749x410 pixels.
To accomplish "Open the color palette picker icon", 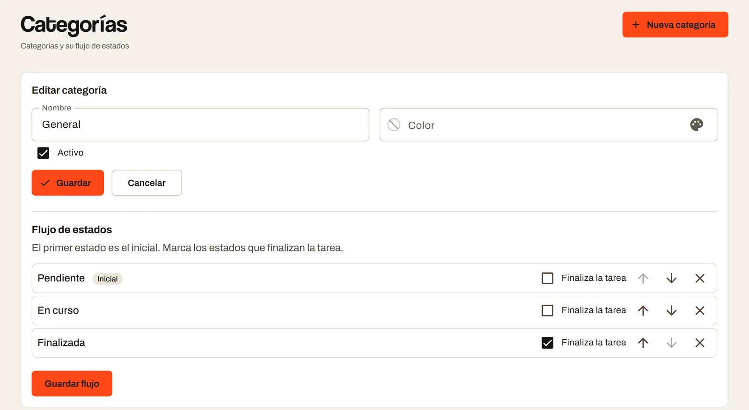I will (697, 124).
